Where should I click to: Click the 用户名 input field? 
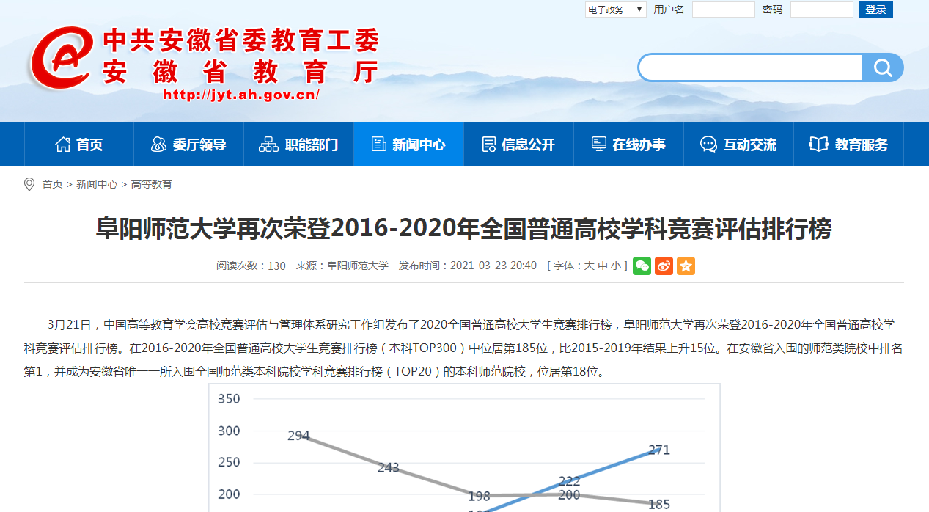[x=723, y=10]
